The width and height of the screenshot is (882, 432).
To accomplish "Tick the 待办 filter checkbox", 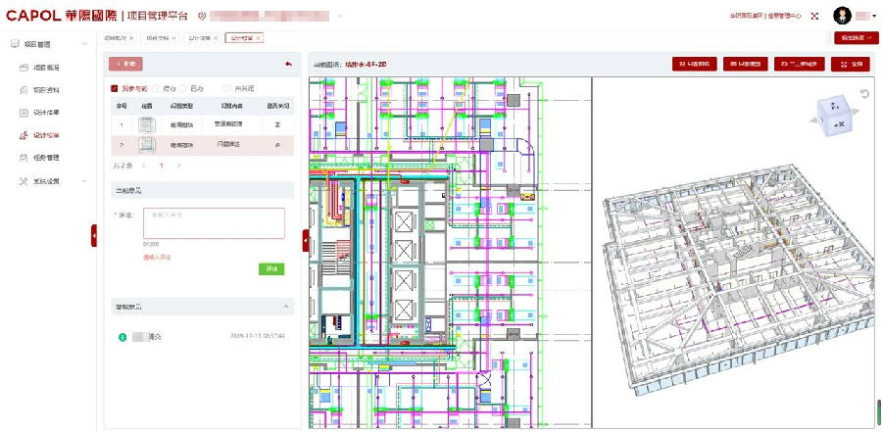I will 153,88.
